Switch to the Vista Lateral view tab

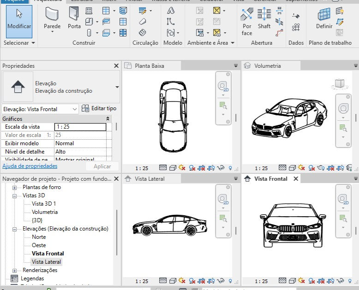click(151, 179)
